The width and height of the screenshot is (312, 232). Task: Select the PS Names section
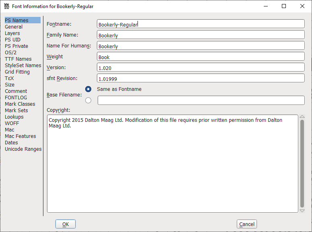23,20
